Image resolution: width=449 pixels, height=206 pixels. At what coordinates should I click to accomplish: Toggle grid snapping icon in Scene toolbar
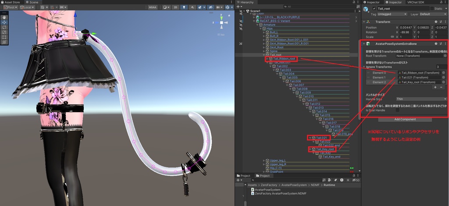point(53,7)
